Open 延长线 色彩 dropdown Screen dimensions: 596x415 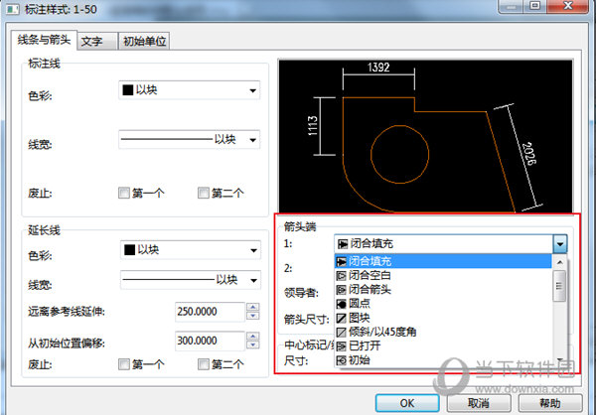191,250
